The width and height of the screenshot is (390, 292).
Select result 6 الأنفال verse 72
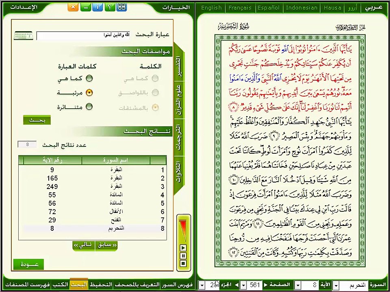click(x=93, y=212)
